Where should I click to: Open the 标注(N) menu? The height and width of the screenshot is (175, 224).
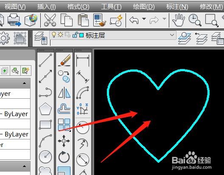(x=177, y=7)
